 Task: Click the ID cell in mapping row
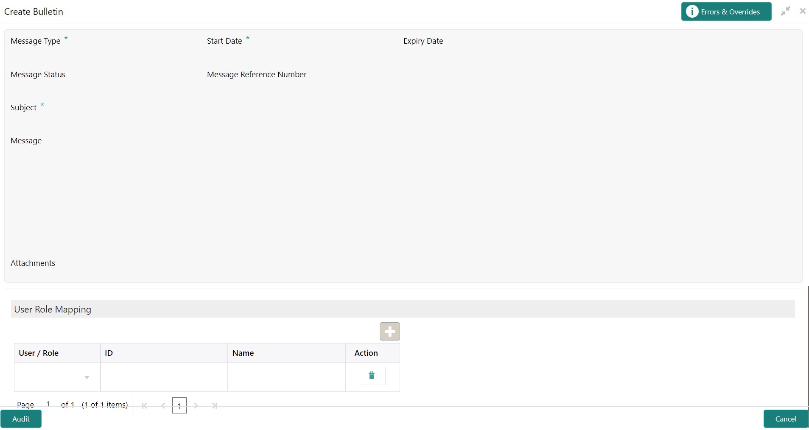pyautogui.click(x=164, y=377)
